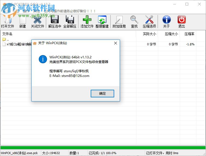
Task: Click the '0 字节' cell under 实际大小
Action: tap(151, 44)
